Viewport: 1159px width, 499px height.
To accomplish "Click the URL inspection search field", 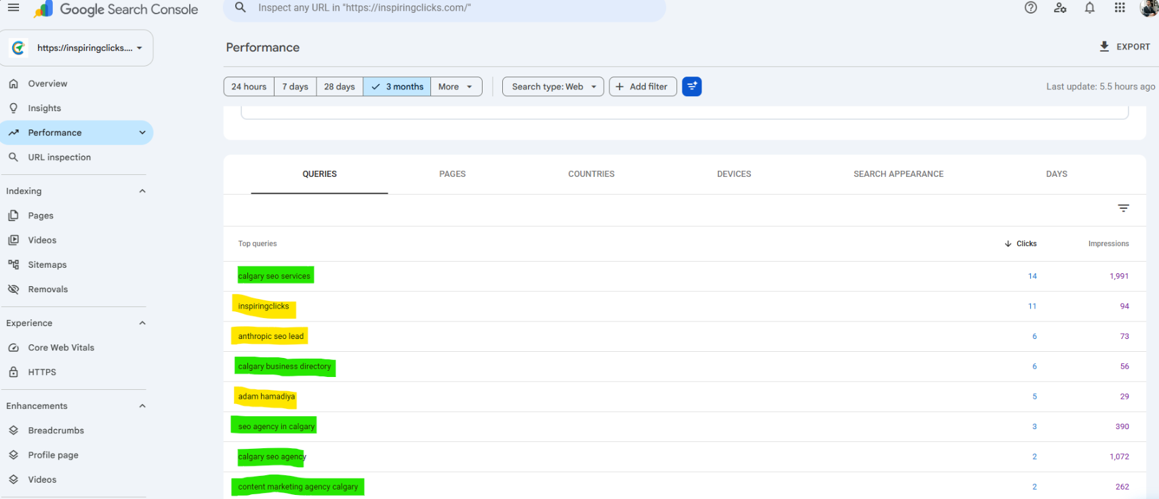I will (x=444, y=8).
